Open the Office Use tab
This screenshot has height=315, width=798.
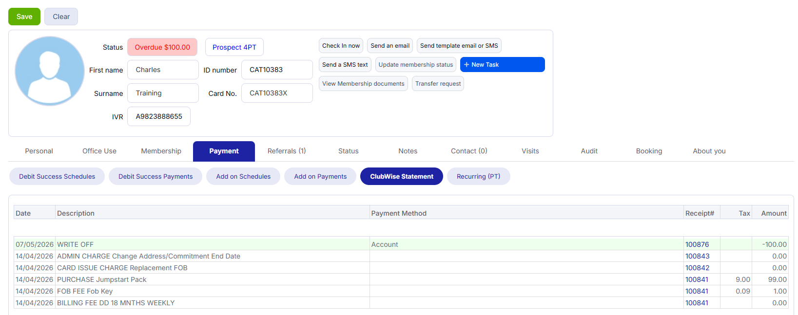(99, 151)
